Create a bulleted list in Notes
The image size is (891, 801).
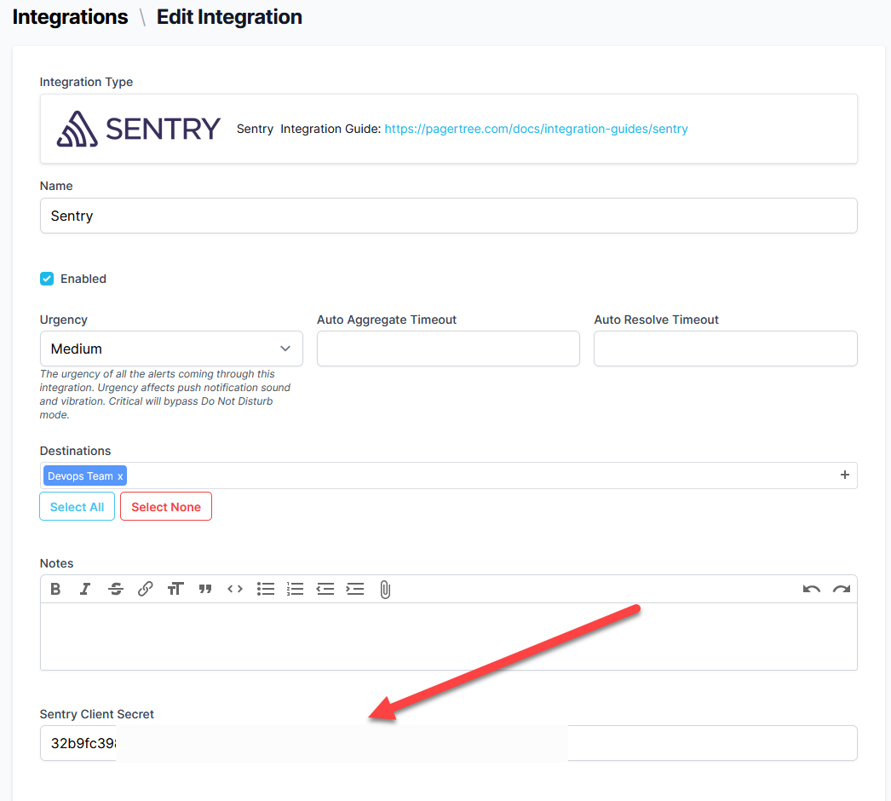(266, 589)
